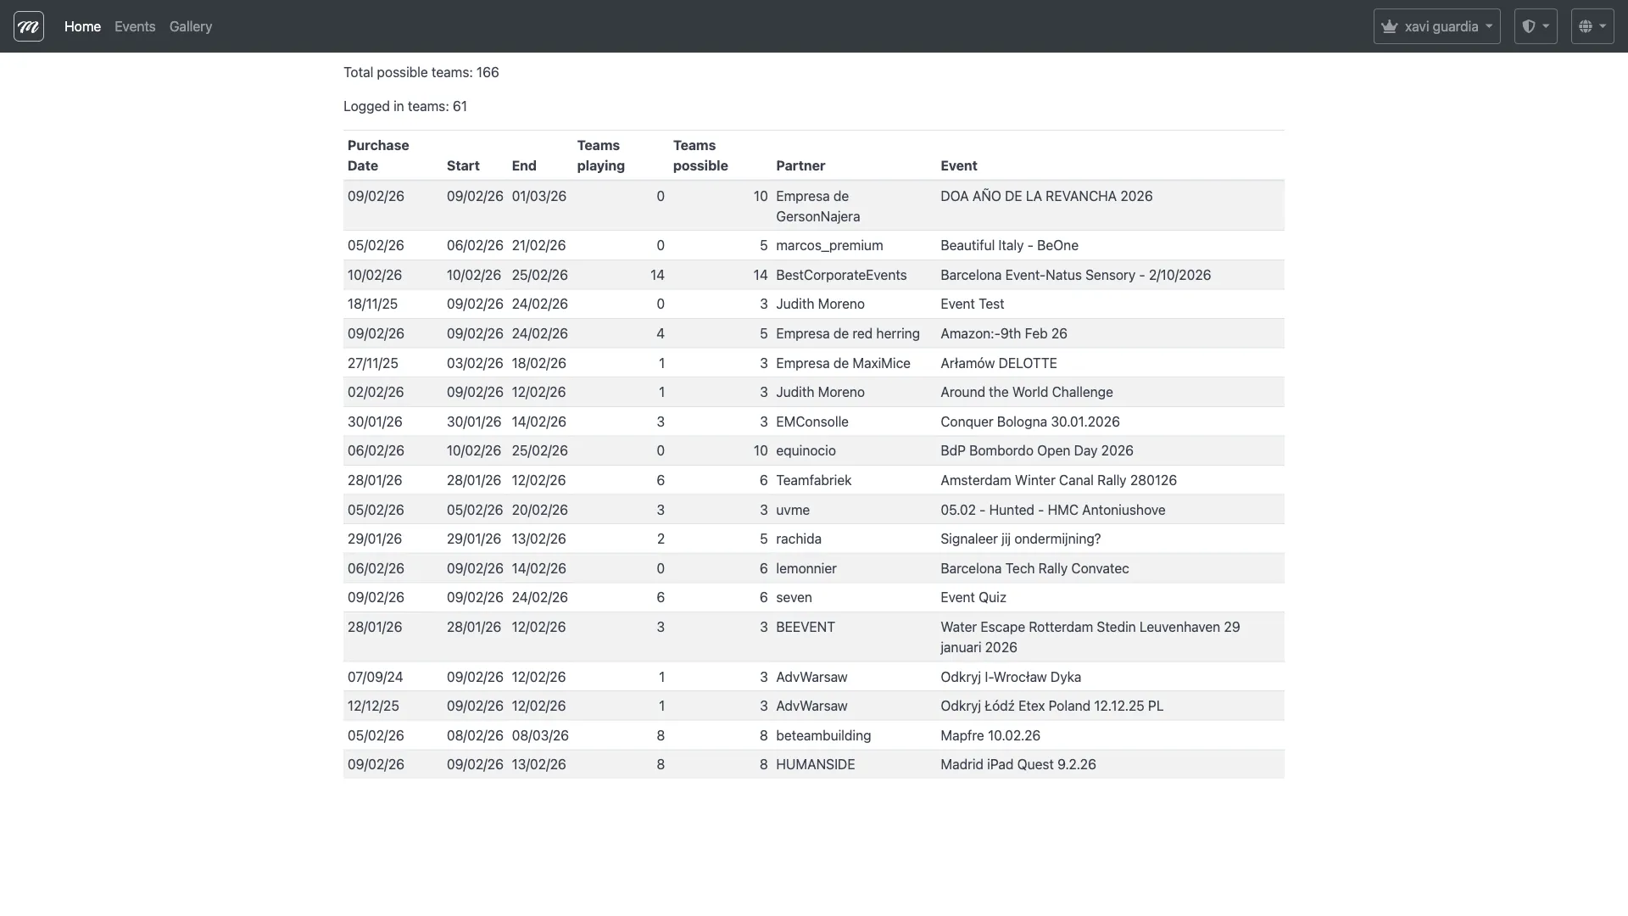Click the half-shield icon in navbar
1628x916 pixels.
point(1529,26)
